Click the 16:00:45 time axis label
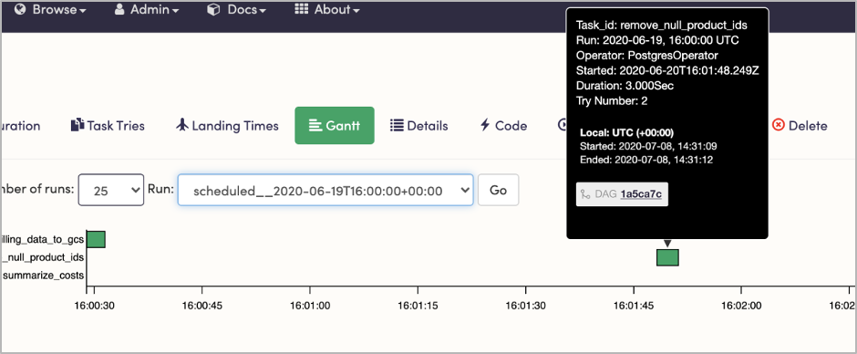 (x=201, y=307)
